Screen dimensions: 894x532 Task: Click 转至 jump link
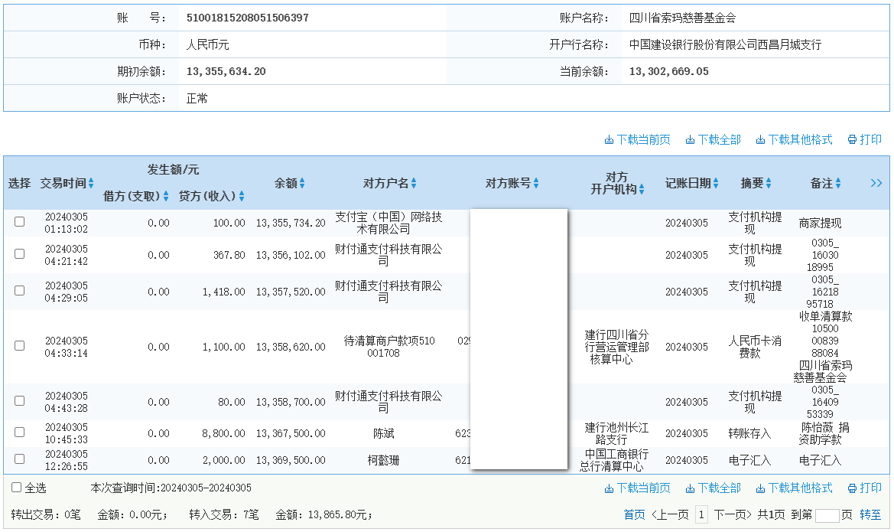(x=870, y=515)
